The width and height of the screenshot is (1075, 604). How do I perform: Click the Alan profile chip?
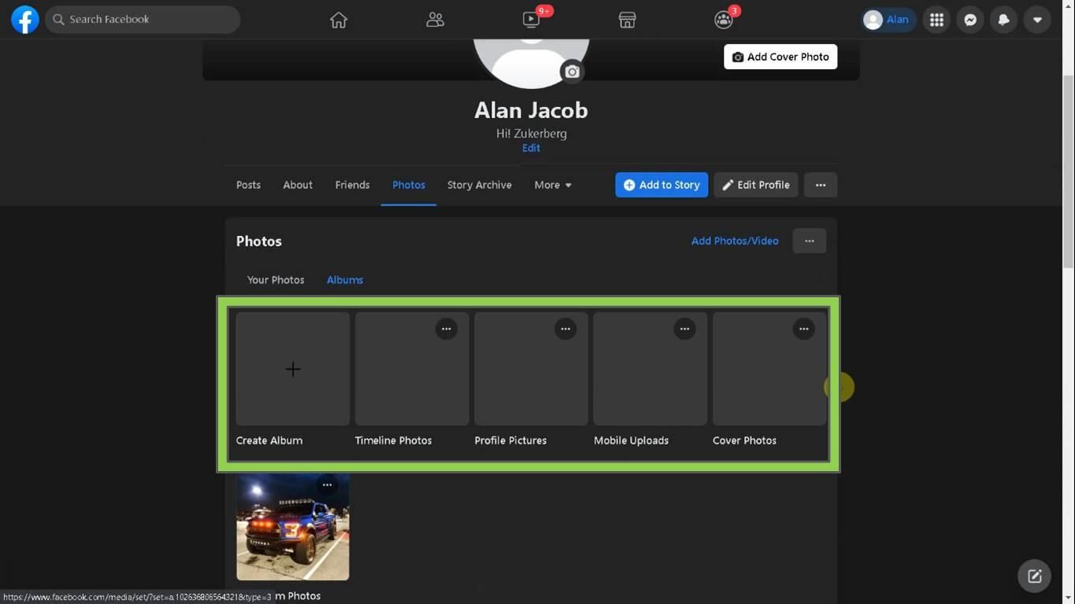888,20
